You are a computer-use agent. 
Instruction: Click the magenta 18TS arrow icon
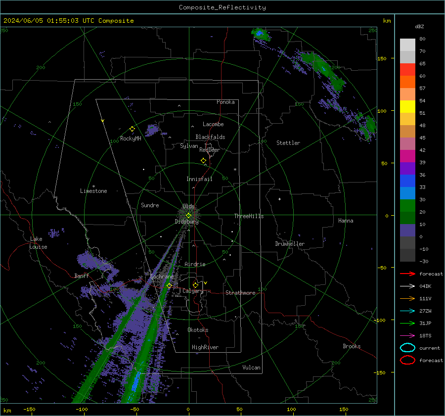coord(407,336)
